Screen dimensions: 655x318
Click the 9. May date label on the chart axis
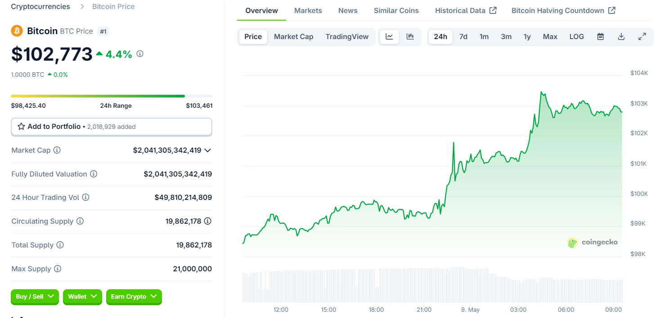(x=471, y=309)
